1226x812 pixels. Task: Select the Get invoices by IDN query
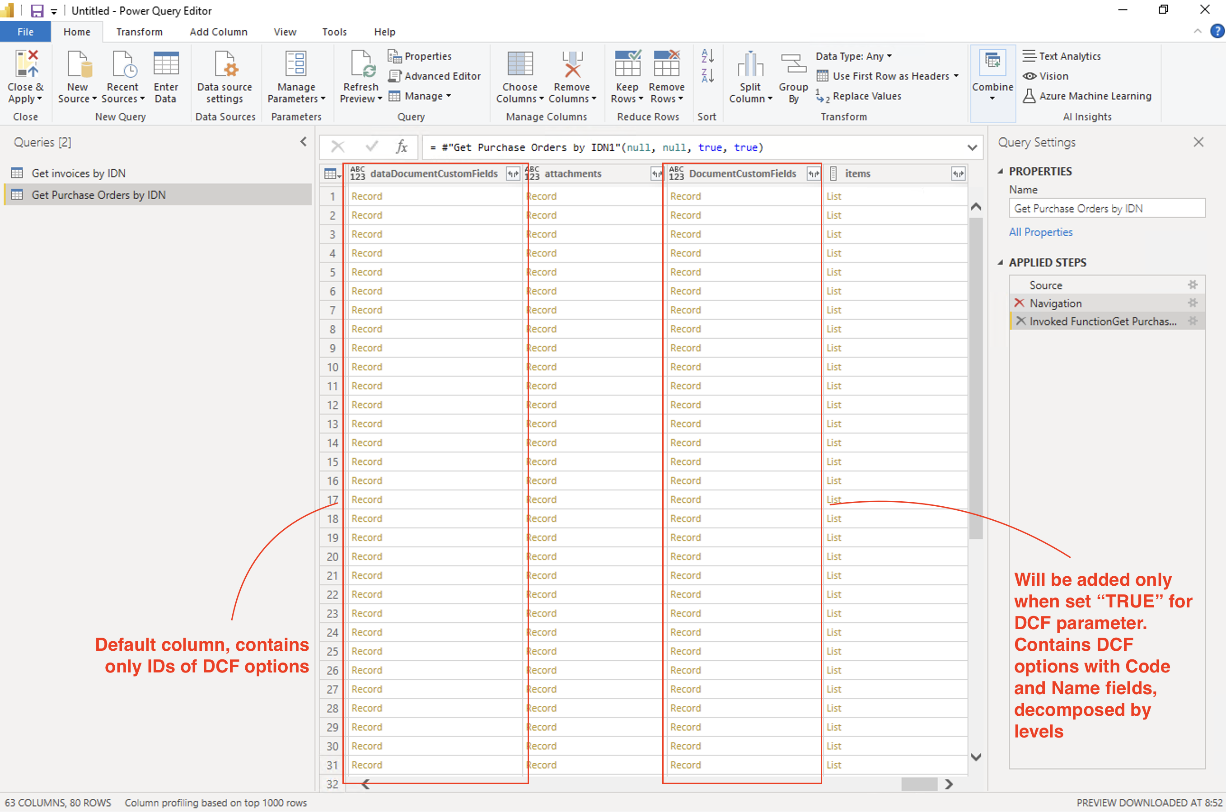[x=159, y=173]
